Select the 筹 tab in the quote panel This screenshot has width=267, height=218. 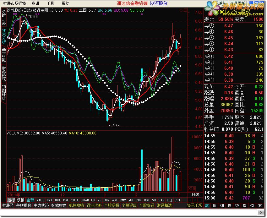(260, 205)
